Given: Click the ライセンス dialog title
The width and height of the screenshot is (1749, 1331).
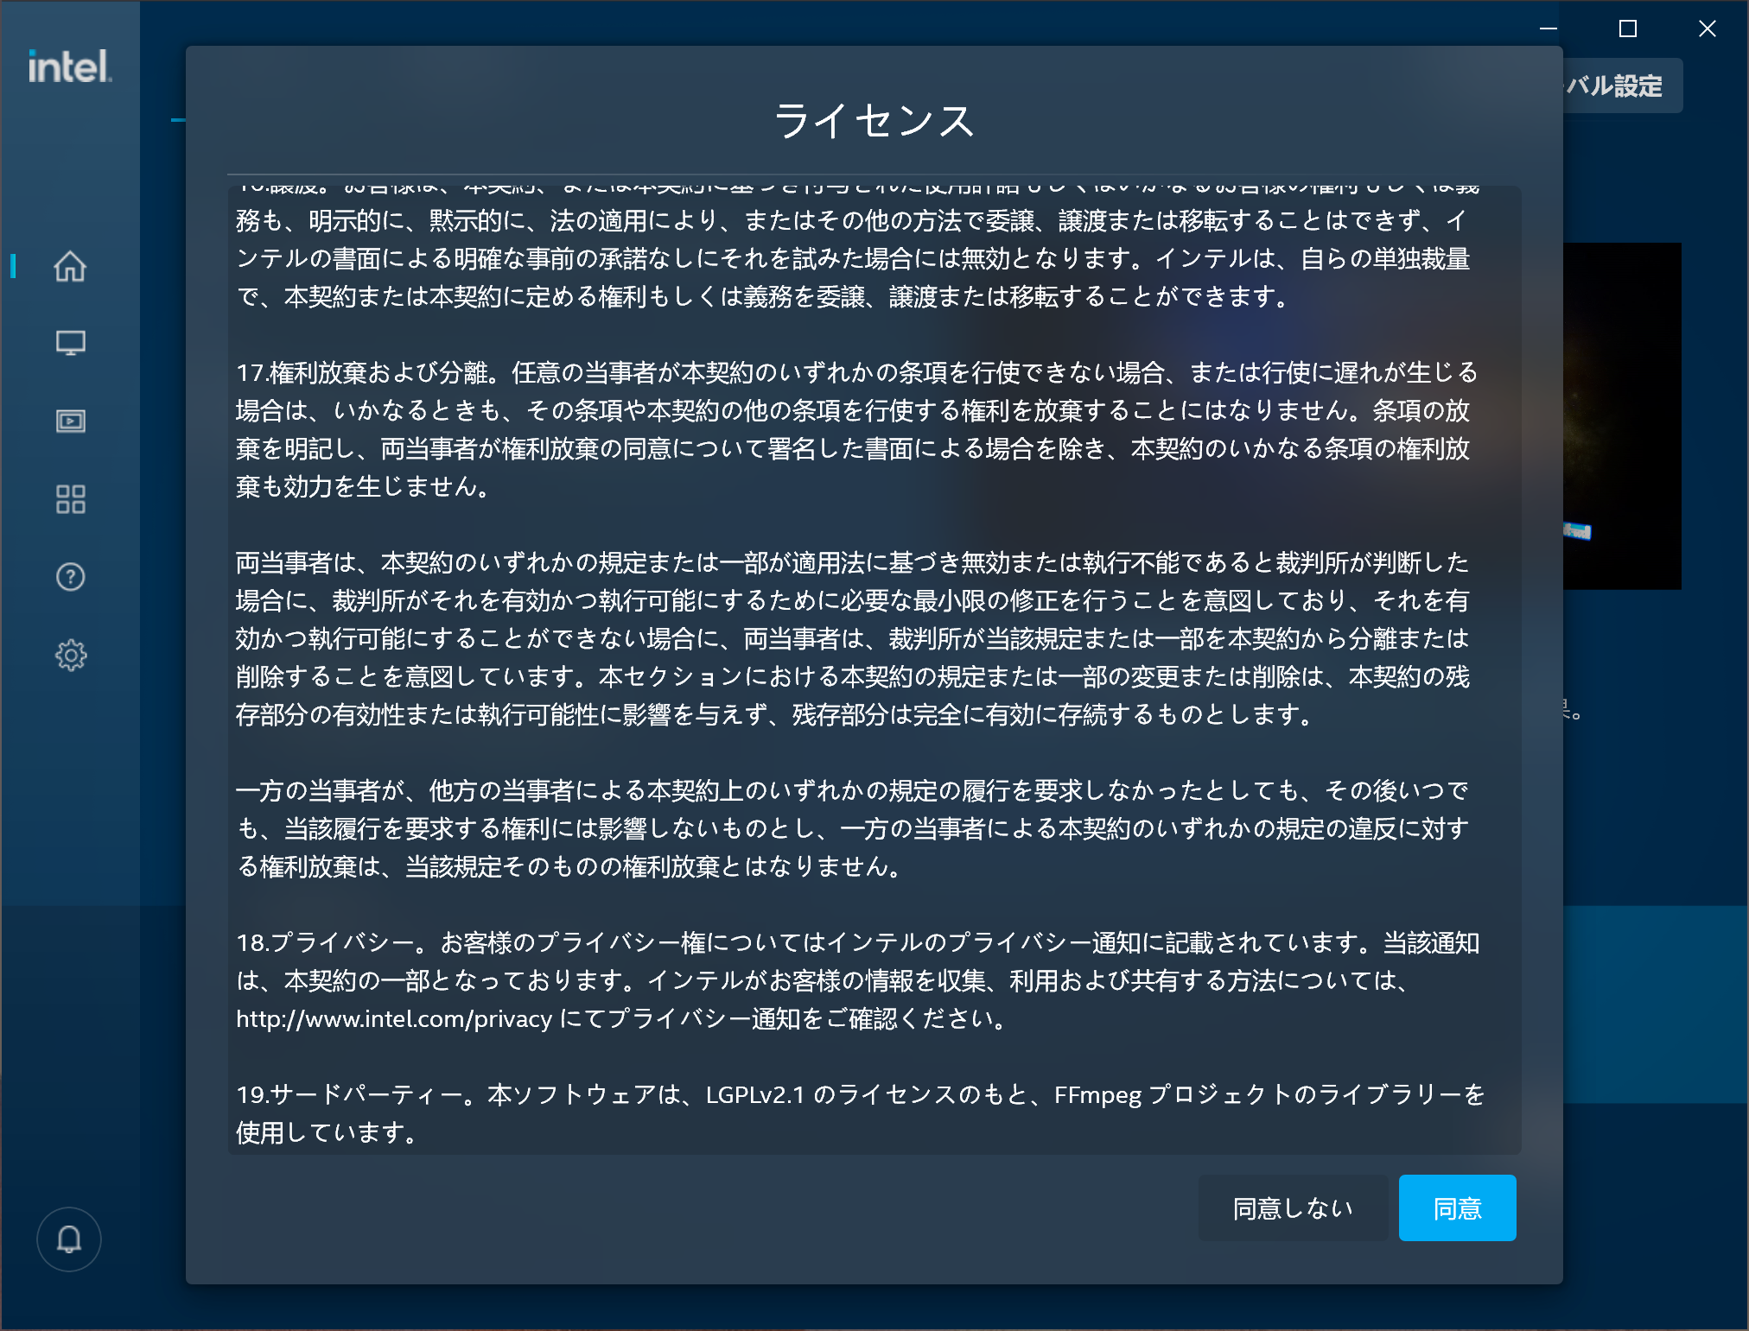Looking at the screenshot, I should point(874,120).
